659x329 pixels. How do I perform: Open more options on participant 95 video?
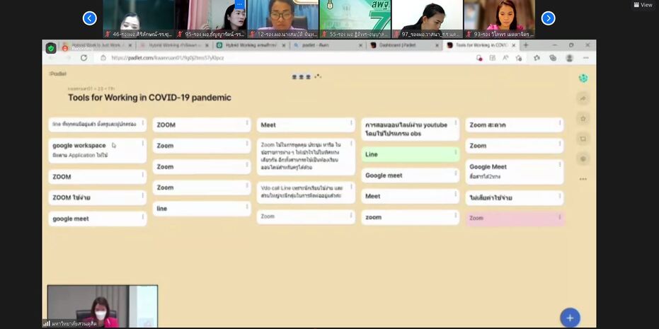click(239, 4)
